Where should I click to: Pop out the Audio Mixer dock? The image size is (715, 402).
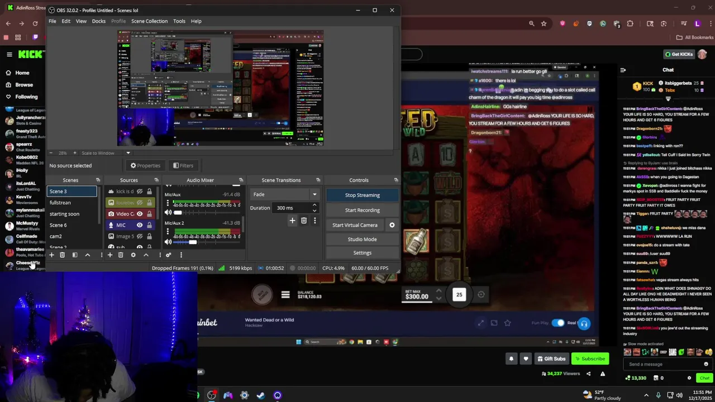[241, 180]
